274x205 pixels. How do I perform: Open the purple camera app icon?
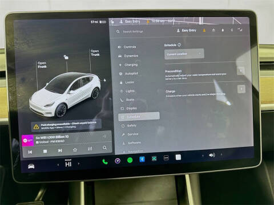(x=118, y=161)
